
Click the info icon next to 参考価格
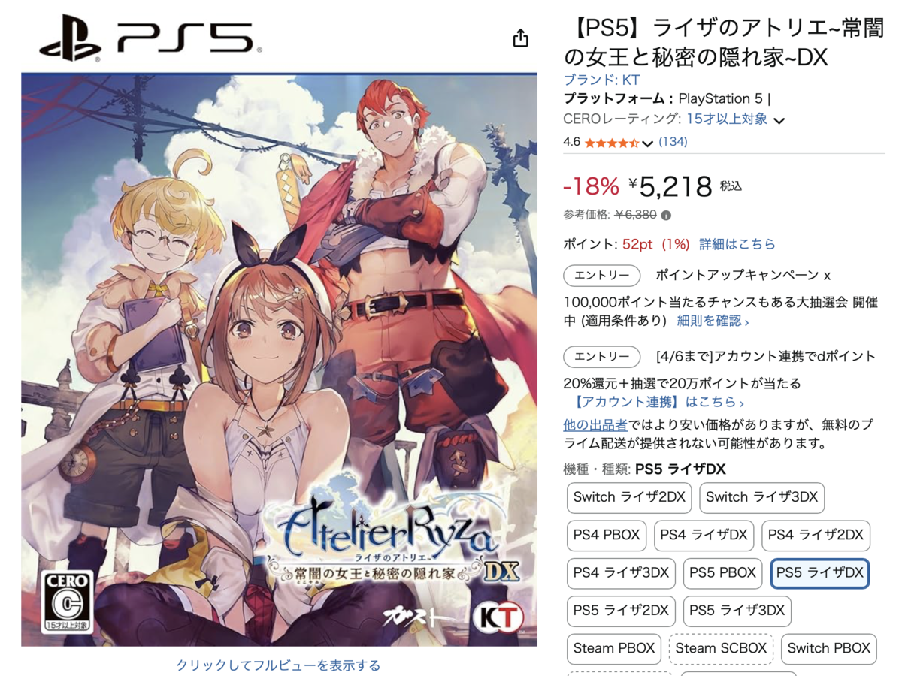[666, 215]
